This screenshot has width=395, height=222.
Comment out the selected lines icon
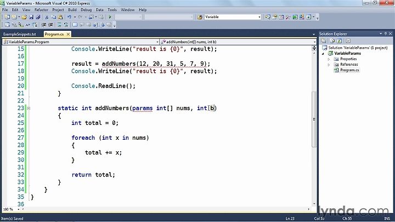pos(59,25)
